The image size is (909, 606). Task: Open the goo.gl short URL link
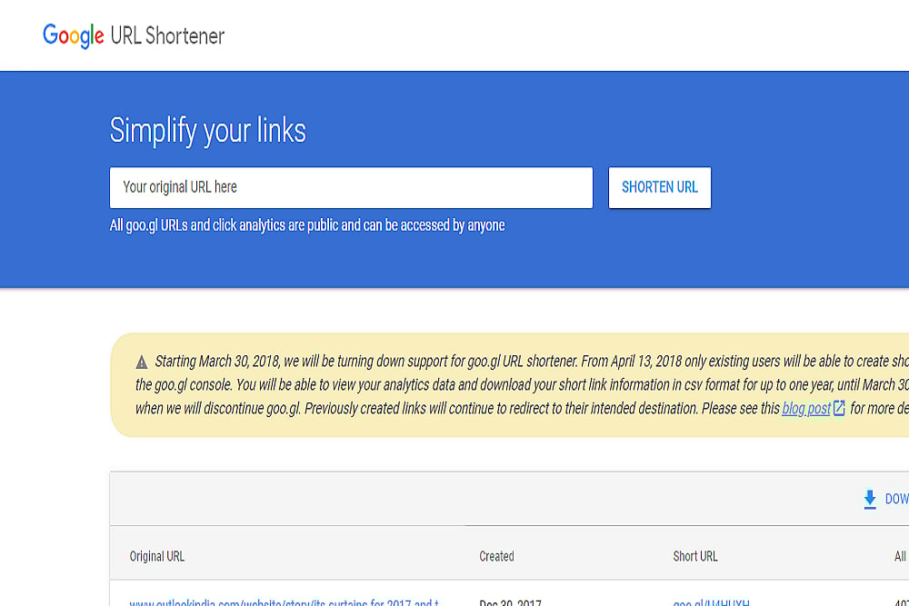712,601
